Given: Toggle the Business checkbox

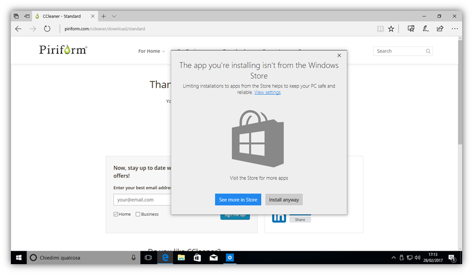Looking at the screenshot, I should pos(138,214).
